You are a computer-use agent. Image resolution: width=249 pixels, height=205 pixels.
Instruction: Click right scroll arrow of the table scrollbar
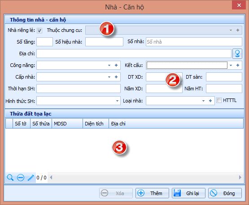[x=240, y=177]
